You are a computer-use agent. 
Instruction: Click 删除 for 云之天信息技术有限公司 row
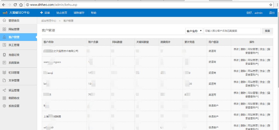pos(243,49)
